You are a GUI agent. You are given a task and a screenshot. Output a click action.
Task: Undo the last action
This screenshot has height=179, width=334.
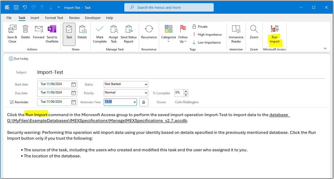pyautogui.click(x=25, y=7)
